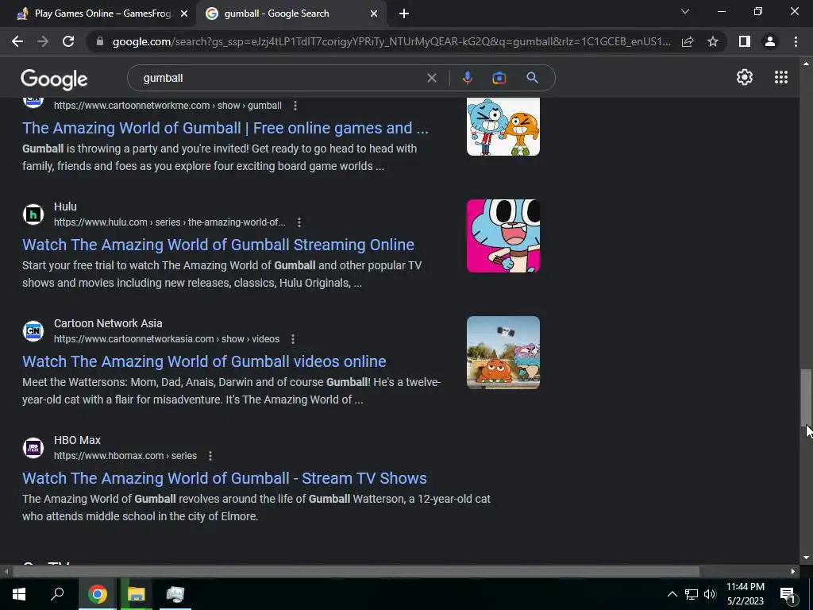Open more options for Hulu result
The width and height of the screenshot is (813, 610).
299,222
